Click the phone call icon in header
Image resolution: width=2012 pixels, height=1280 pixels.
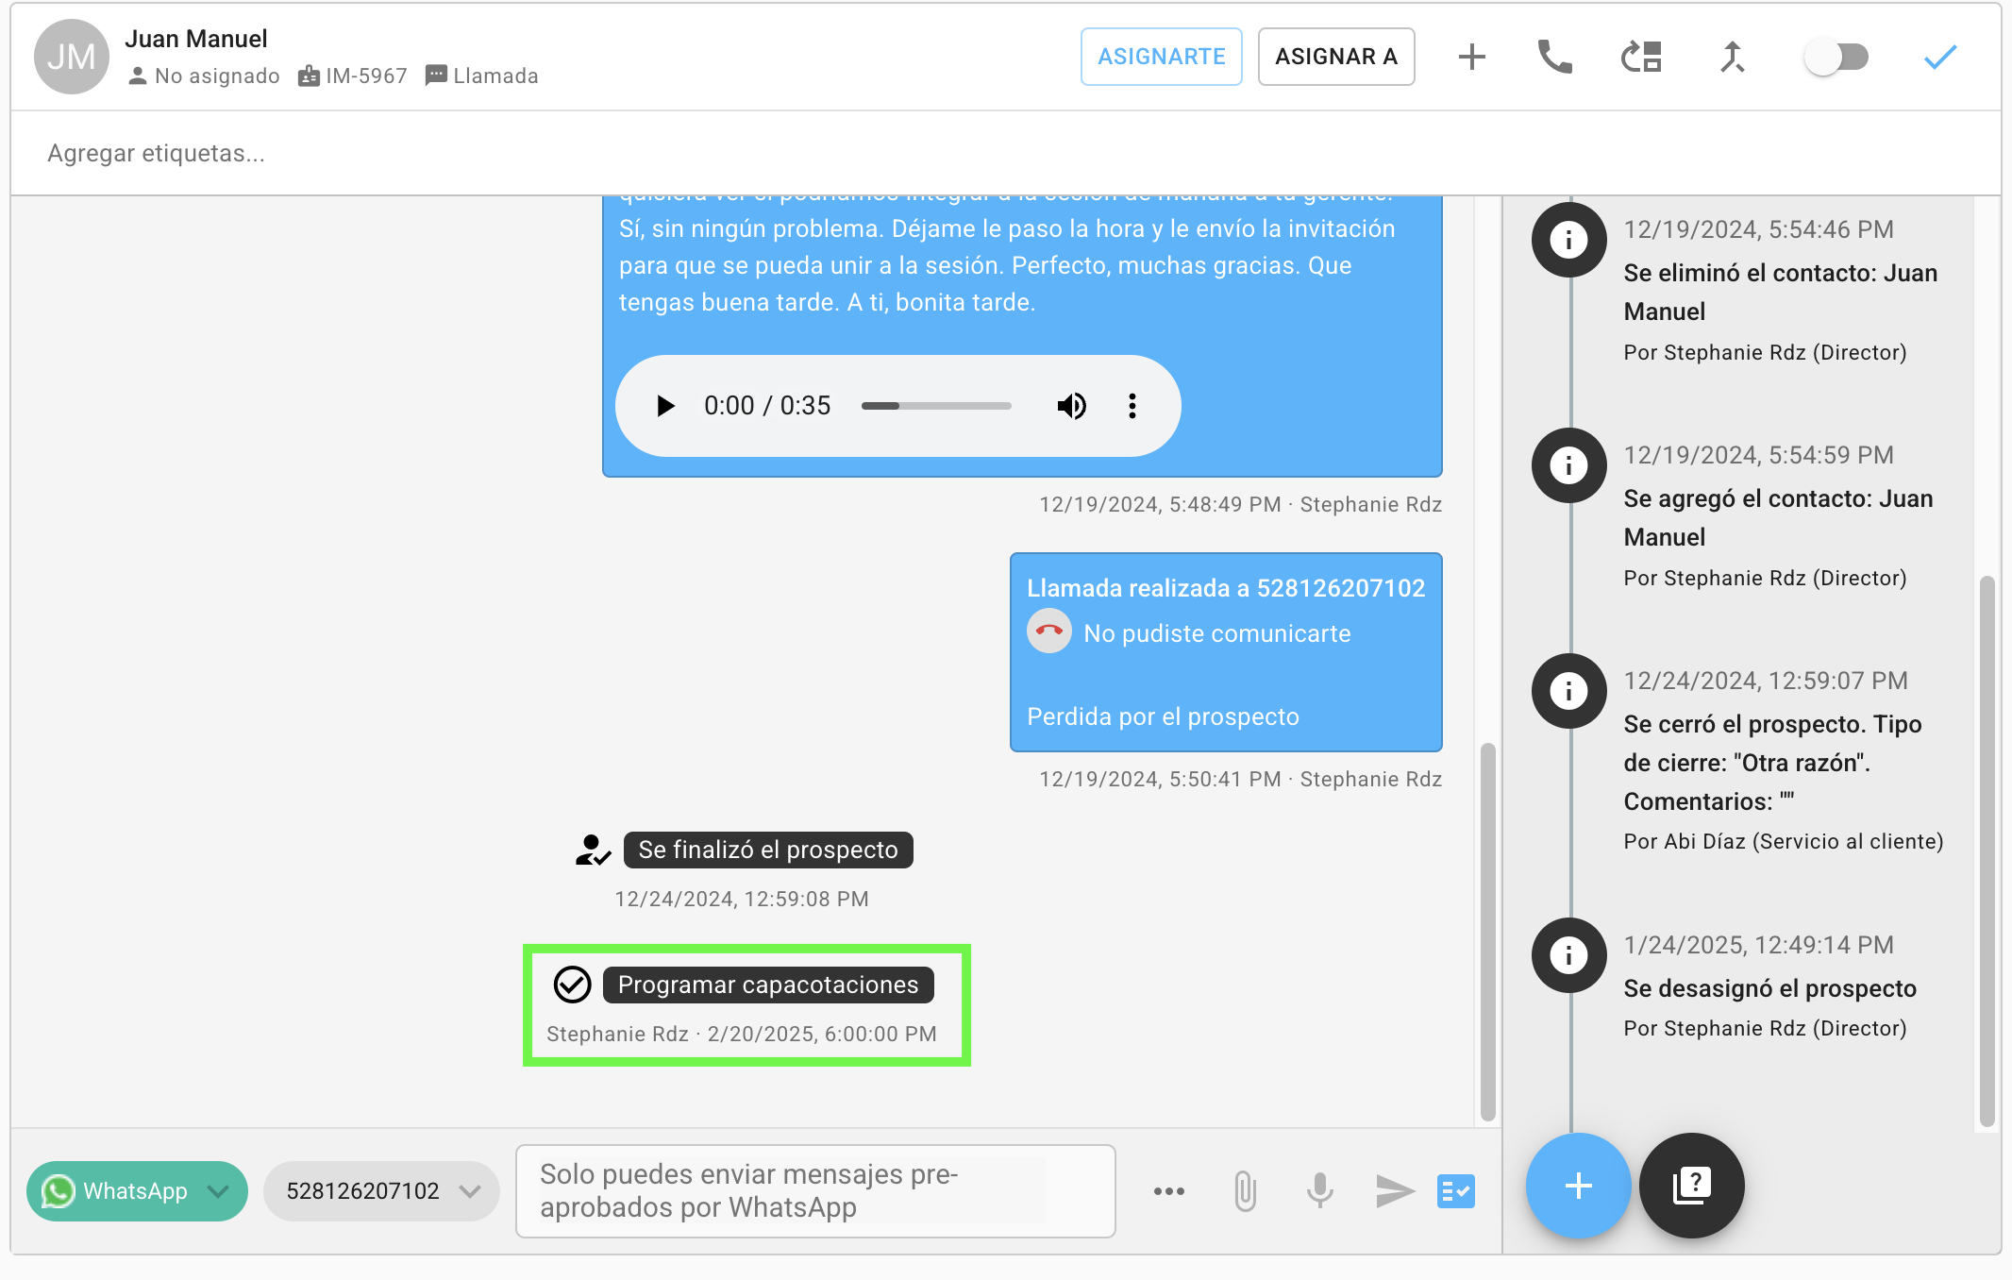(x=1554, y=57)
